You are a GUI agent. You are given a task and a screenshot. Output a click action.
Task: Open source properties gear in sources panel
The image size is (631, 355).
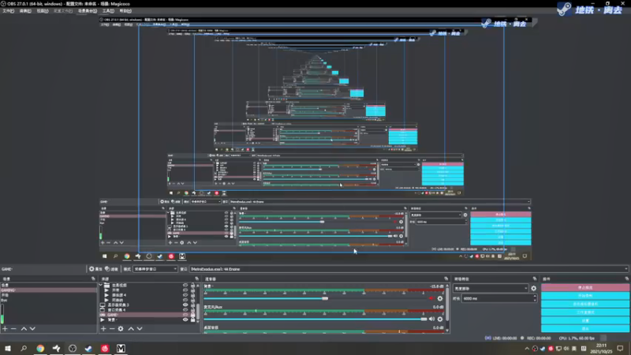coord(121,329)
